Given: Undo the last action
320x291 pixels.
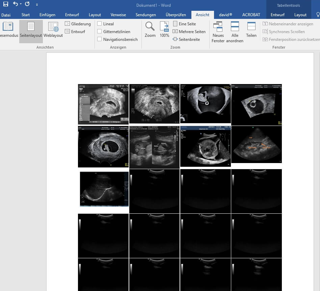Looking at the screenshot, I should tap(15, 4).
